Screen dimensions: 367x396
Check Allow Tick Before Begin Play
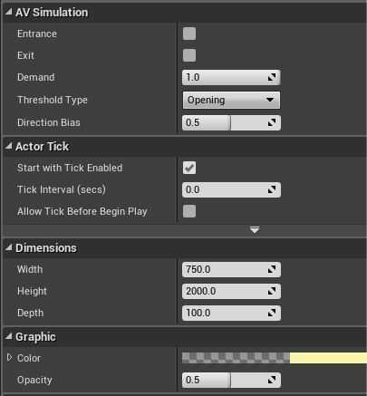(189, 211)
